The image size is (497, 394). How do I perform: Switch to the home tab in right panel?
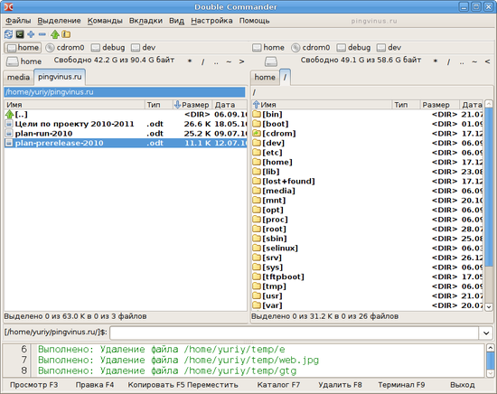[x=265, y=78]
